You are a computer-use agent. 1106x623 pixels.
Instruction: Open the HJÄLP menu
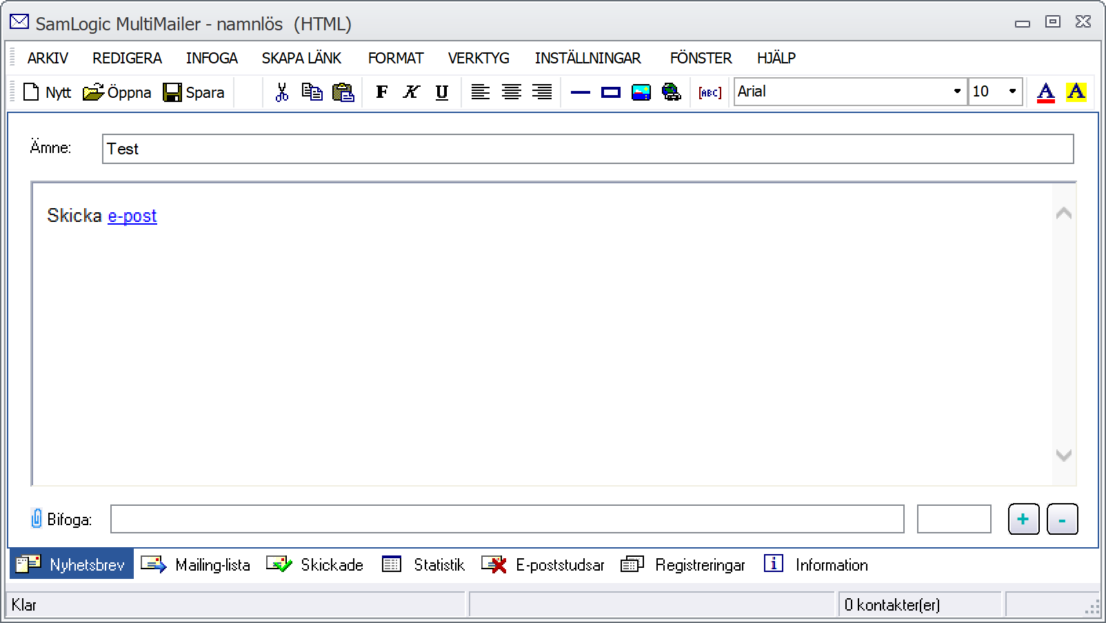(x=776, y=58)
